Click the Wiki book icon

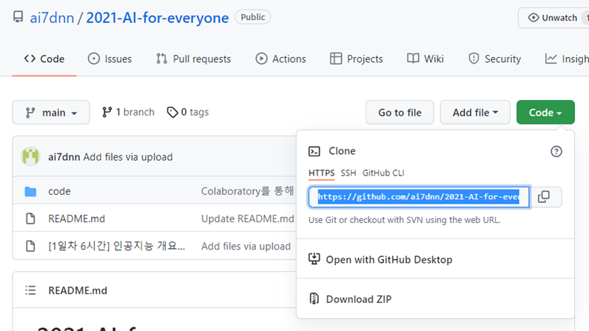413,58
